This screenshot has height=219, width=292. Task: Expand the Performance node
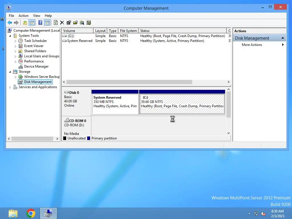click(15, 62)
